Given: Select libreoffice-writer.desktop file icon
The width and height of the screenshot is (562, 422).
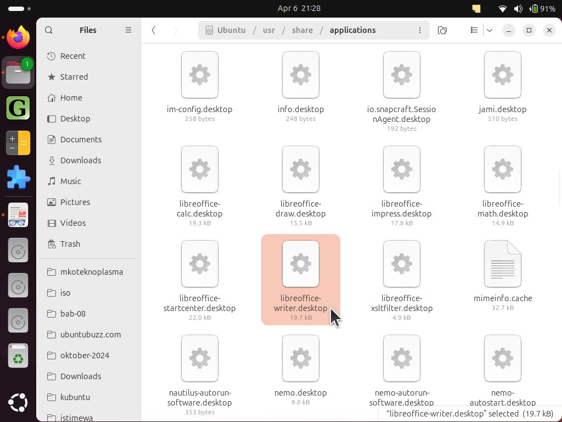Looking at the screenshot, I should tap(301, 264).
